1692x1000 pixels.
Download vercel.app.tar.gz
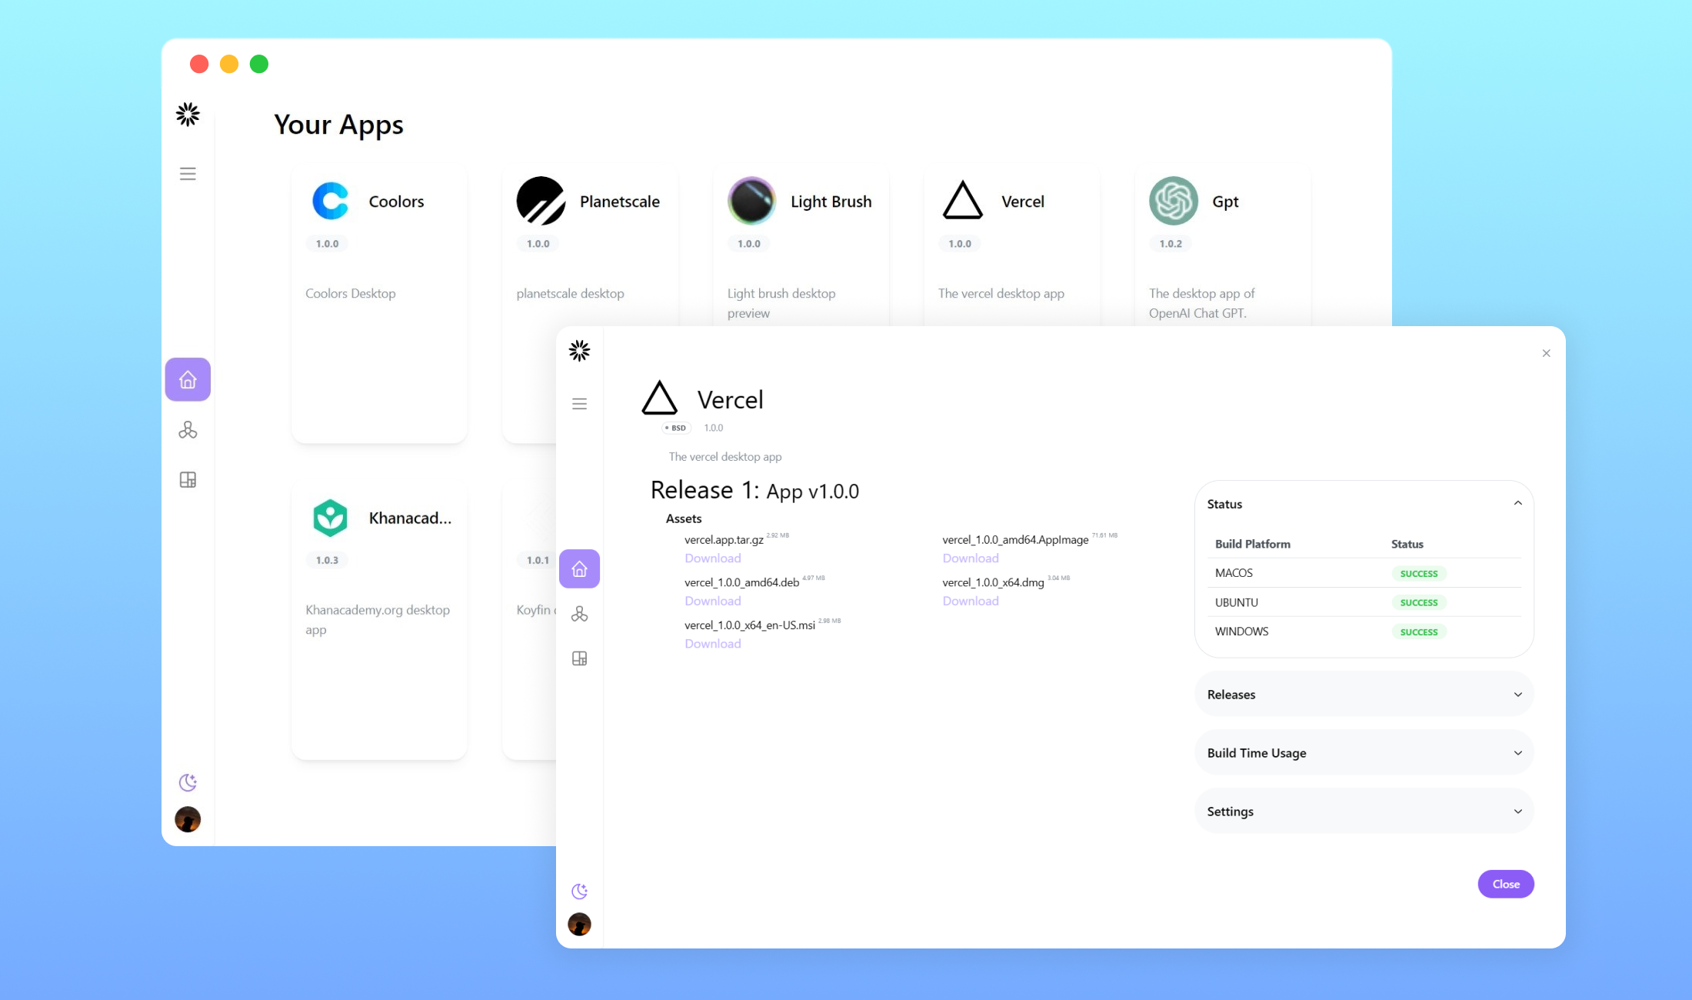[713, 558]
